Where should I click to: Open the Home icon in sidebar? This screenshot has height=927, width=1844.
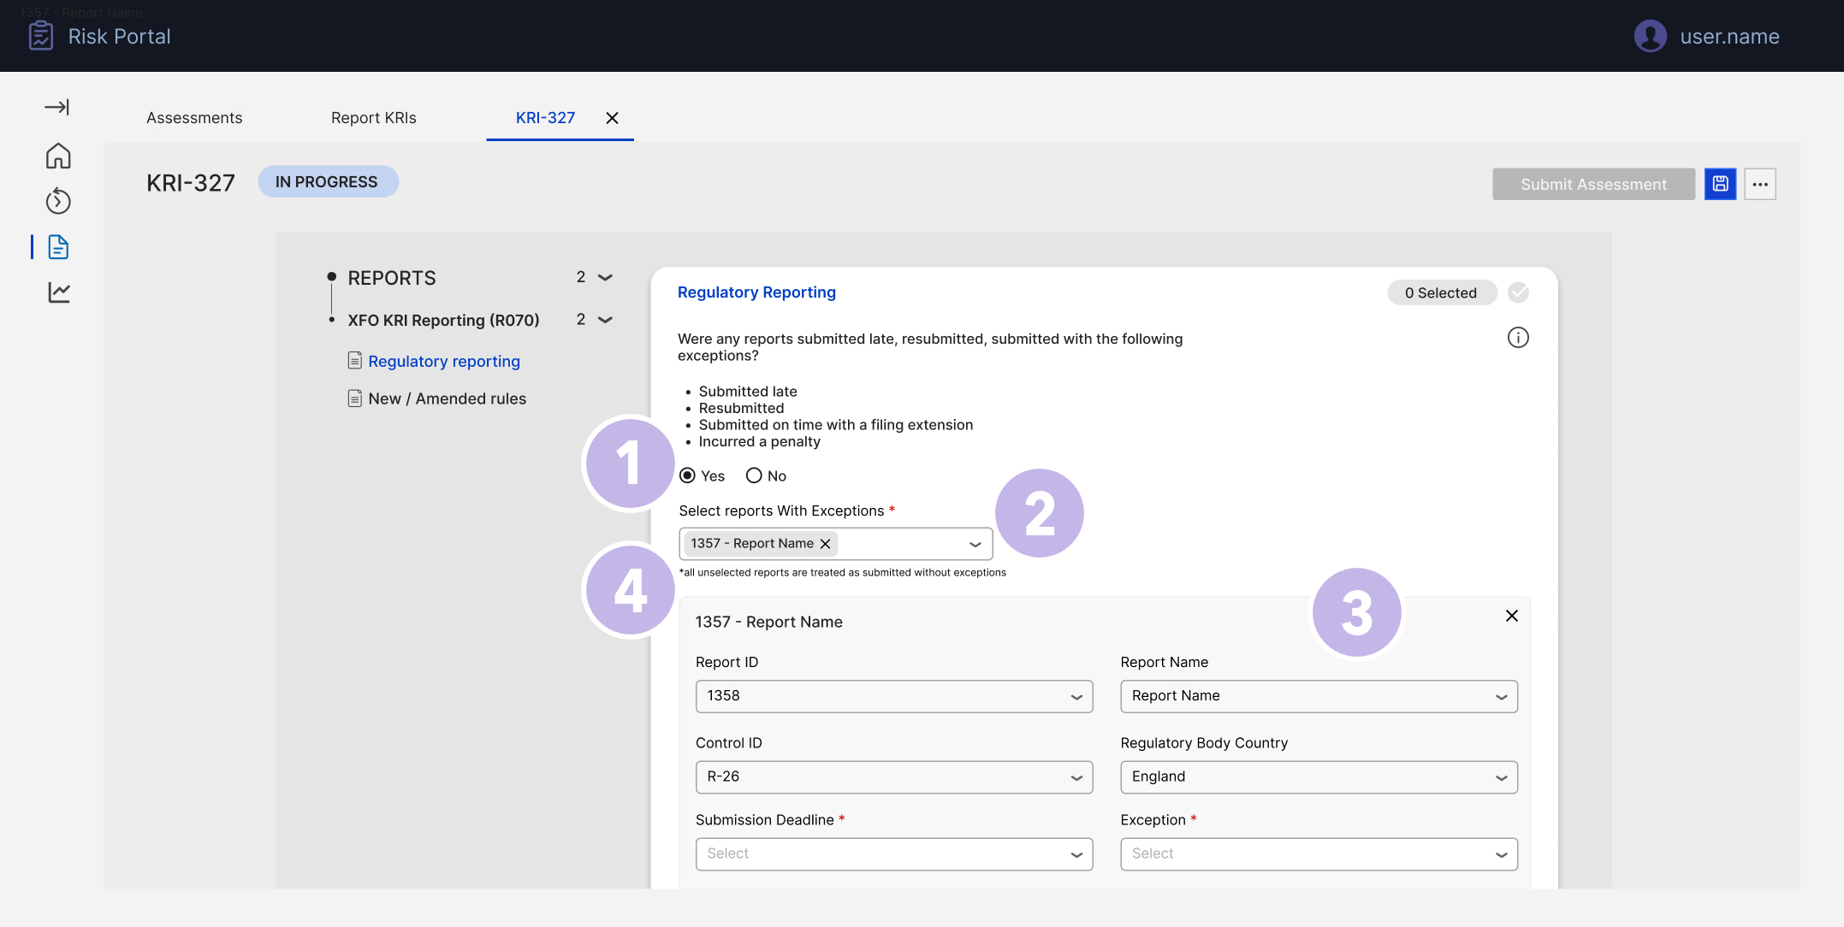pos(58,156)
